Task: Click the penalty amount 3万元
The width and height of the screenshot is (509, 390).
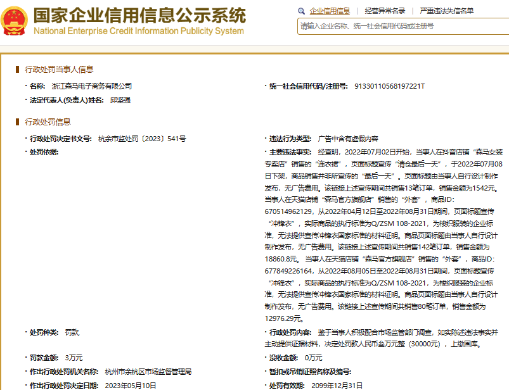Action: pyautogui.click(x=74, y=358)
